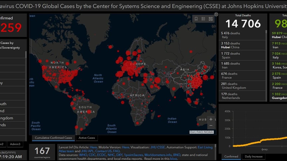Select Iran recovered row
Image resolution: width=287 pixels, height=161 pixels.
278,45
